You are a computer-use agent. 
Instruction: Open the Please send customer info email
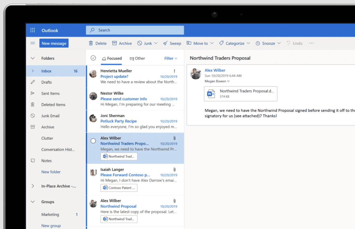coord(135,99)
